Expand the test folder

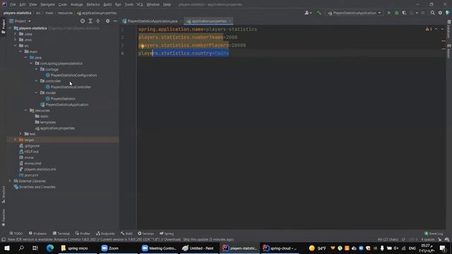[x=20, y=134]
